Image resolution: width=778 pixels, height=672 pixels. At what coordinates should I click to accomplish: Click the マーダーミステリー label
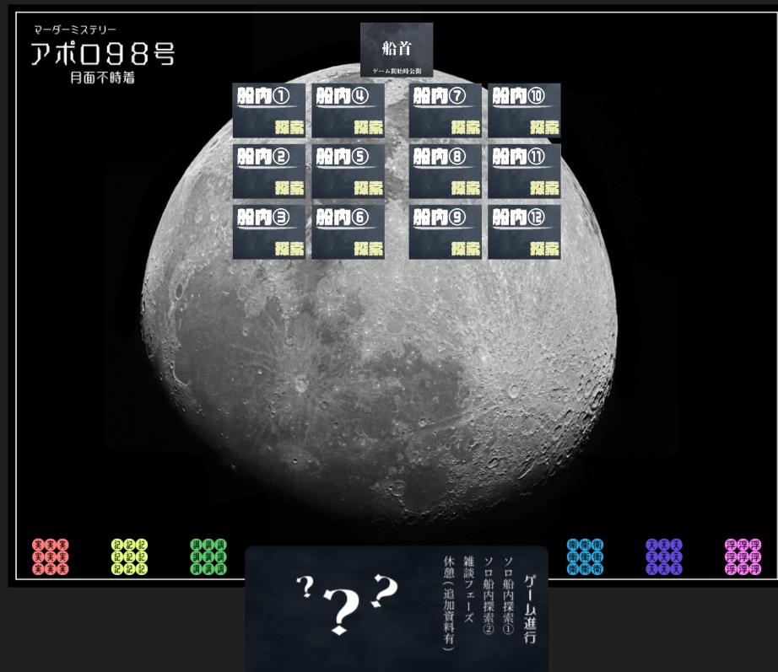[75, 30]
